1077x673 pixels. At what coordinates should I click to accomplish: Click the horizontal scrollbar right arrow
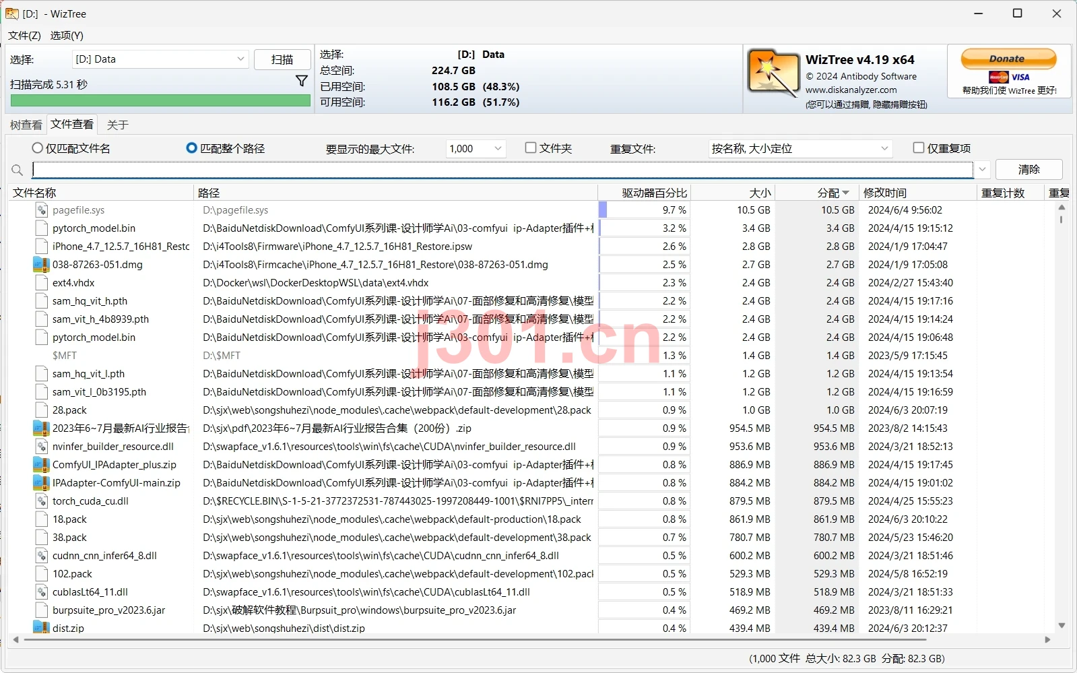1047,639
